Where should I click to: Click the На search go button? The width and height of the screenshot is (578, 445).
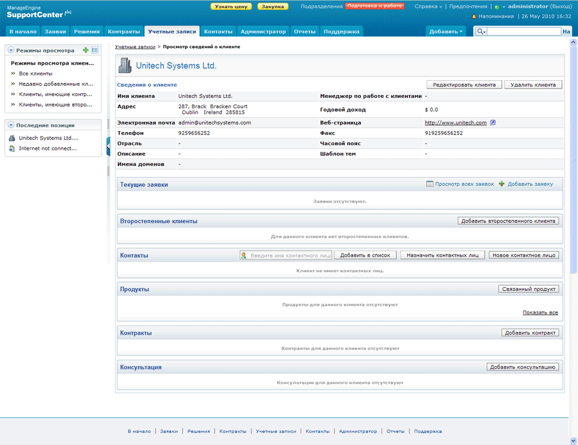pyautogui.click(x=566, y=31)
